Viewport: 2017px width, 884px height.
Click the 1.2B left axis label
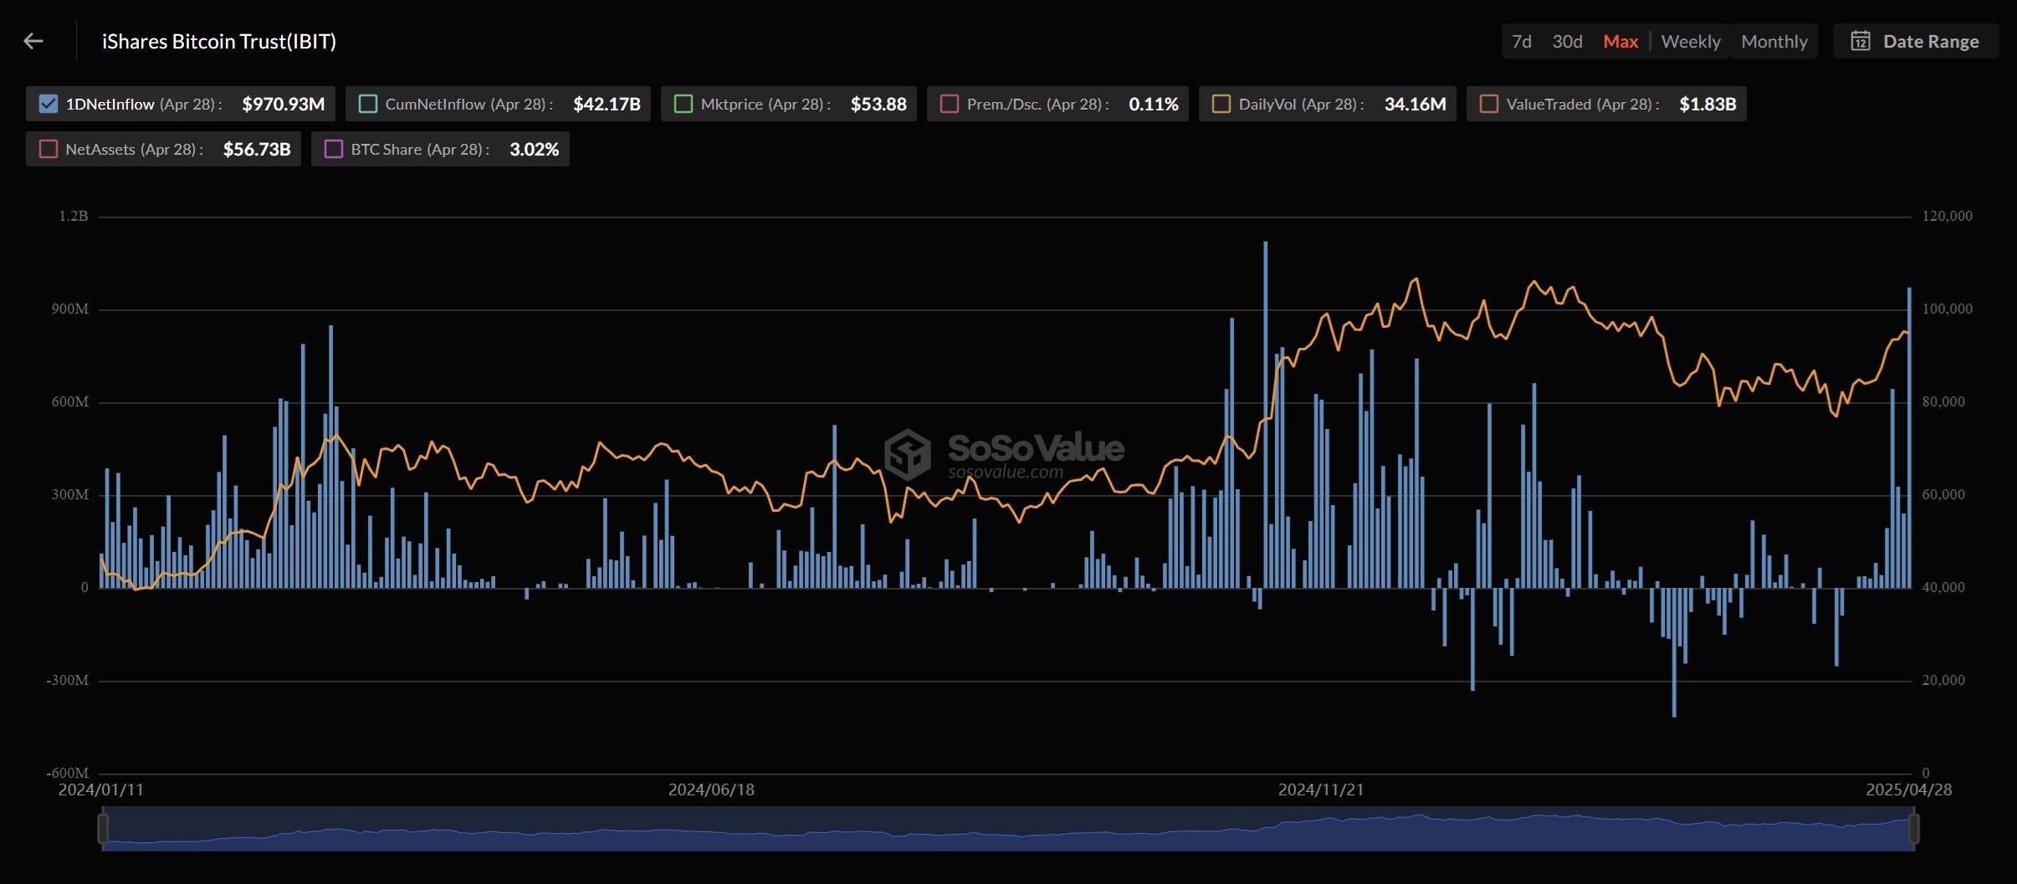74,216
